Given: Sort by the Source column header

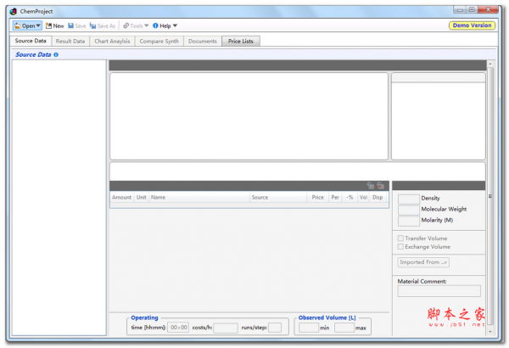Looking at the screenshot, I should [x=278, y=197].
